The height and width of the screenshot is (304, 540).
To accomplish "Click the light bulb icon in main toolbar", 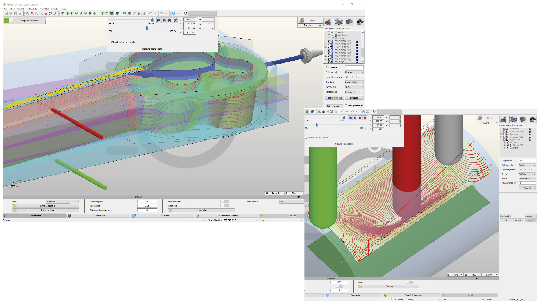I will pos(55,13).
